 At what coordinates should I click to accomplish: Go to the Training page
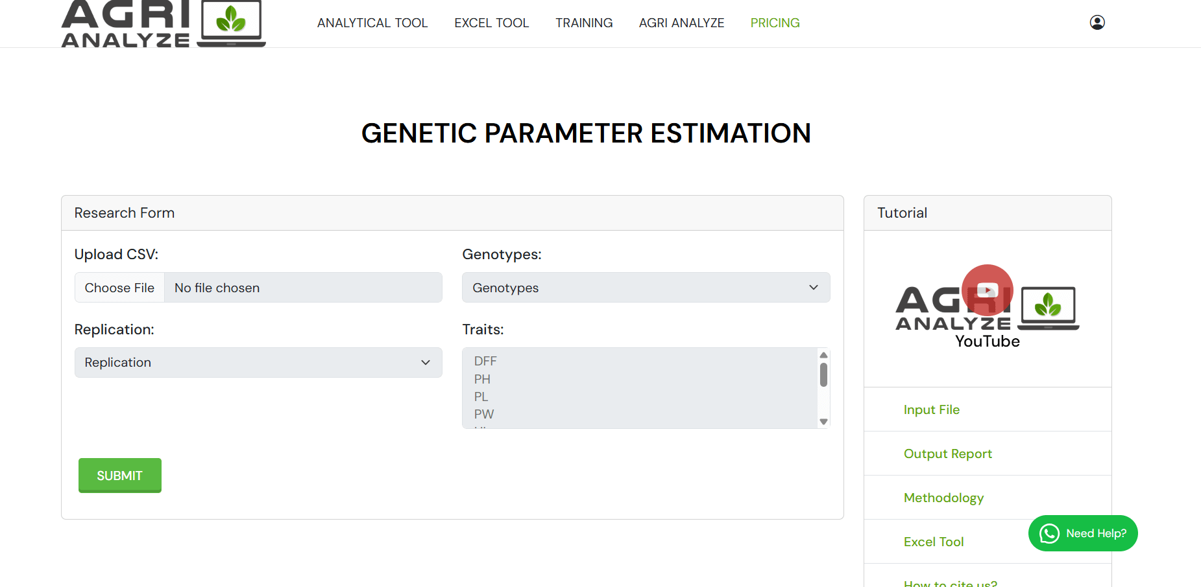583,23
